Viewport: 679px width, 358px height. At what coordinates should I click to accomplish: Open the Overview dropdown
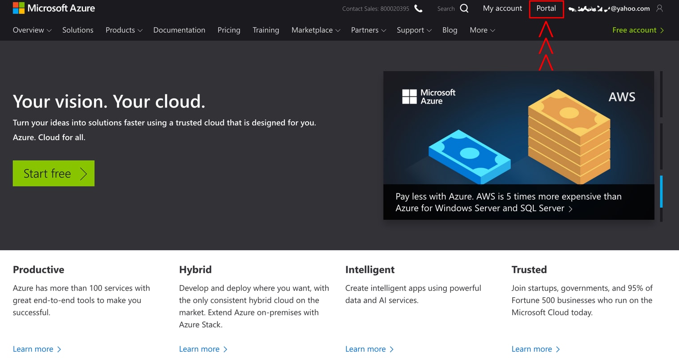pos(32,30)
